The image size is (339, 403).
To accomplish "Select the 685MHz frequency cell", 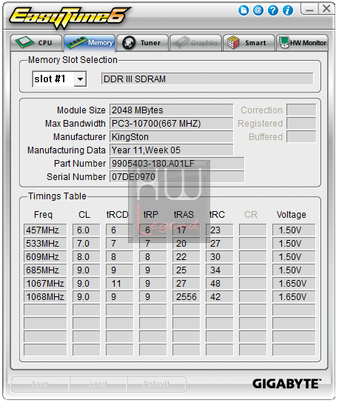I will 45,270.
